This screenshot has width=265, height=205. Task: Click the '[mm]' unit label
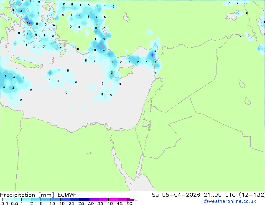click(x=46, y=195)
